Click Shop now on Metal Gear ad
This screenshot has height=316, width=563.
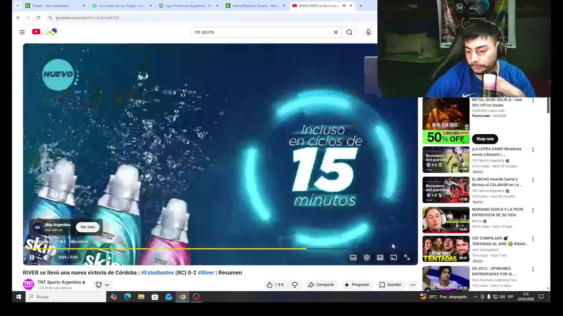coord(485,139)
